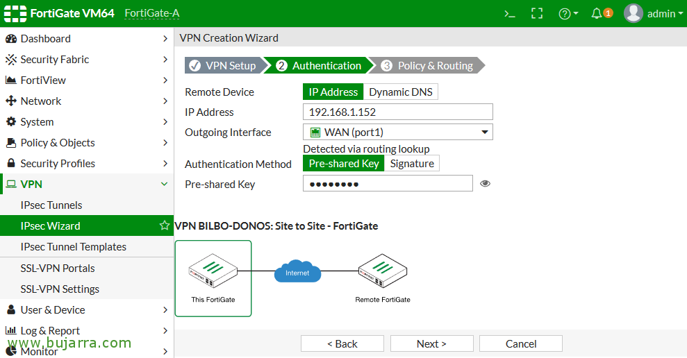Open SSL-VPN Settings menu item

click(60, 289)
